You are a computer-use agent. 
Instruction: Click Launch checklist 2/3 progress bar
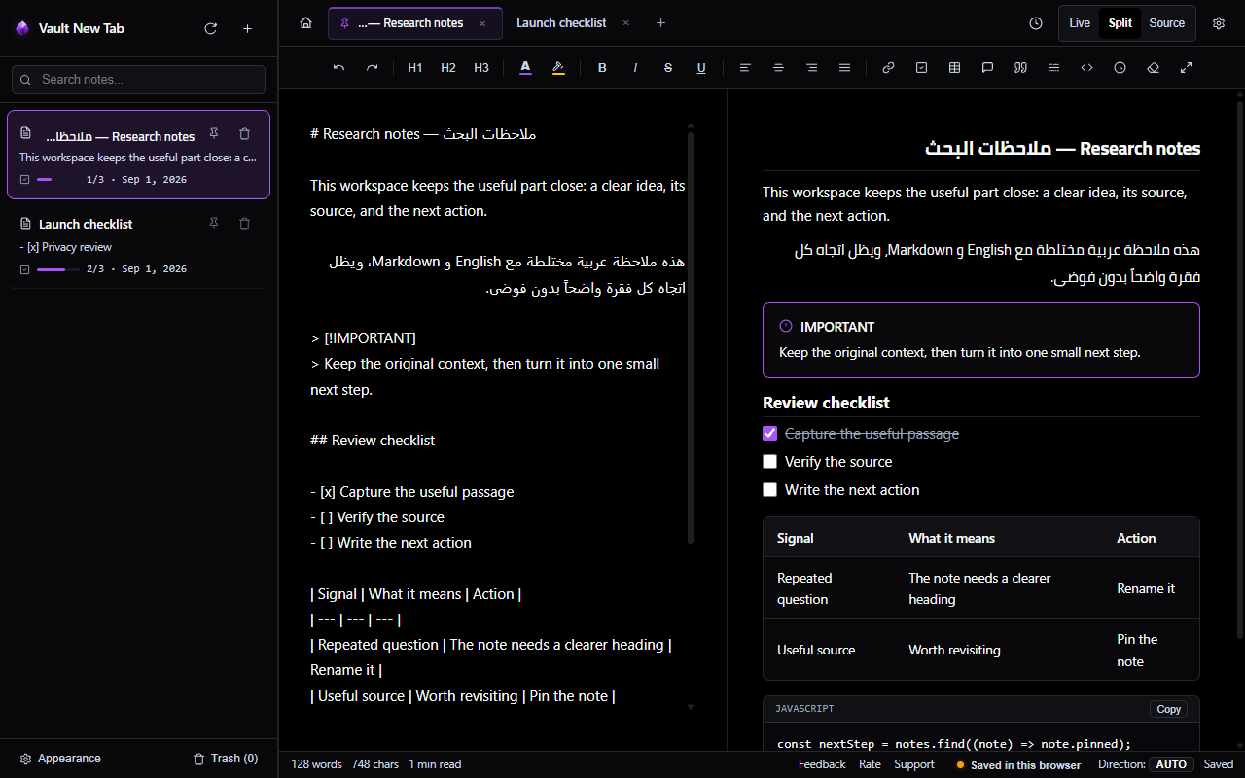click(x=57, y=269)
